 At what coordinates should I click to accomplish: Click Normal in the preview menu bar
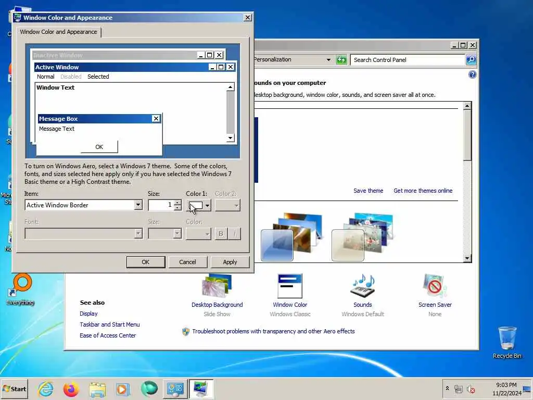[46, 77]
